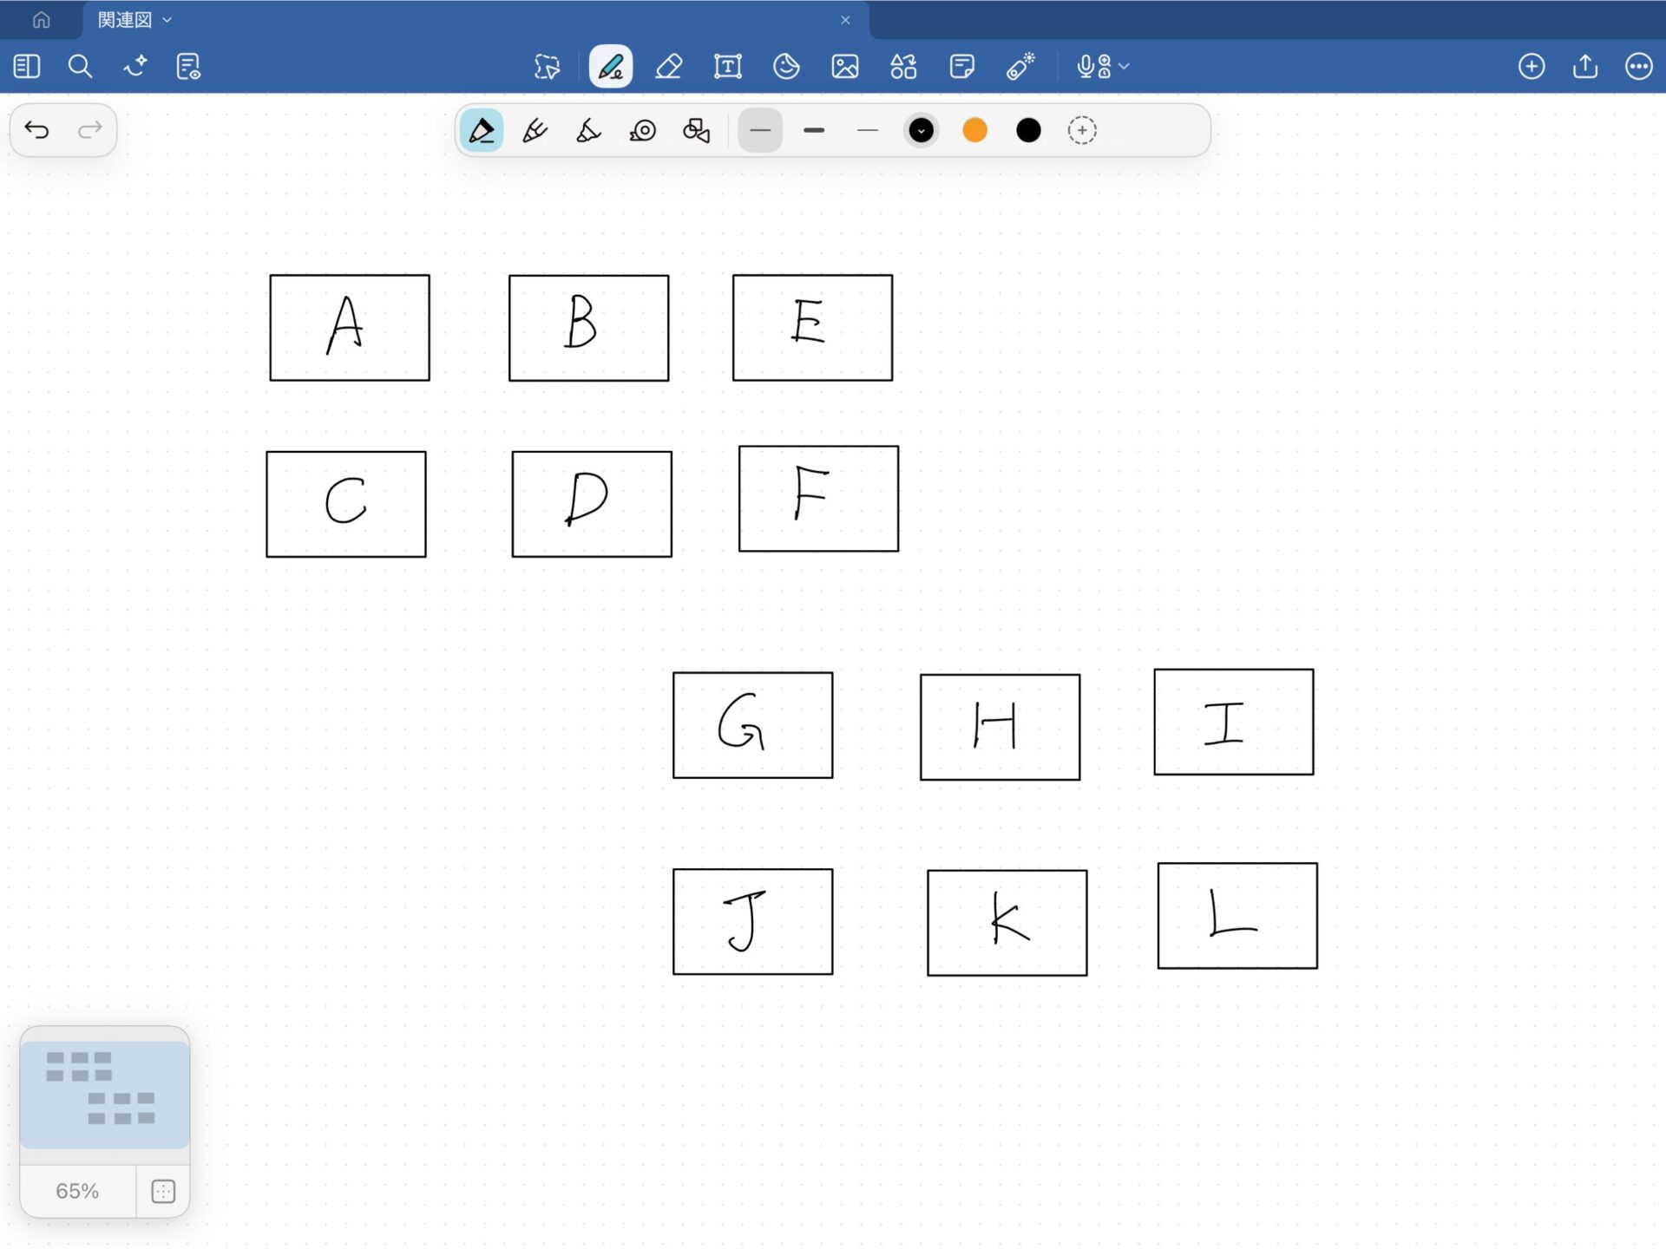This screenshot has height=1249, width=1666.
Task: Select the thinnest stroke thickness
Action: pyautogui.click(x=867, y=131)
